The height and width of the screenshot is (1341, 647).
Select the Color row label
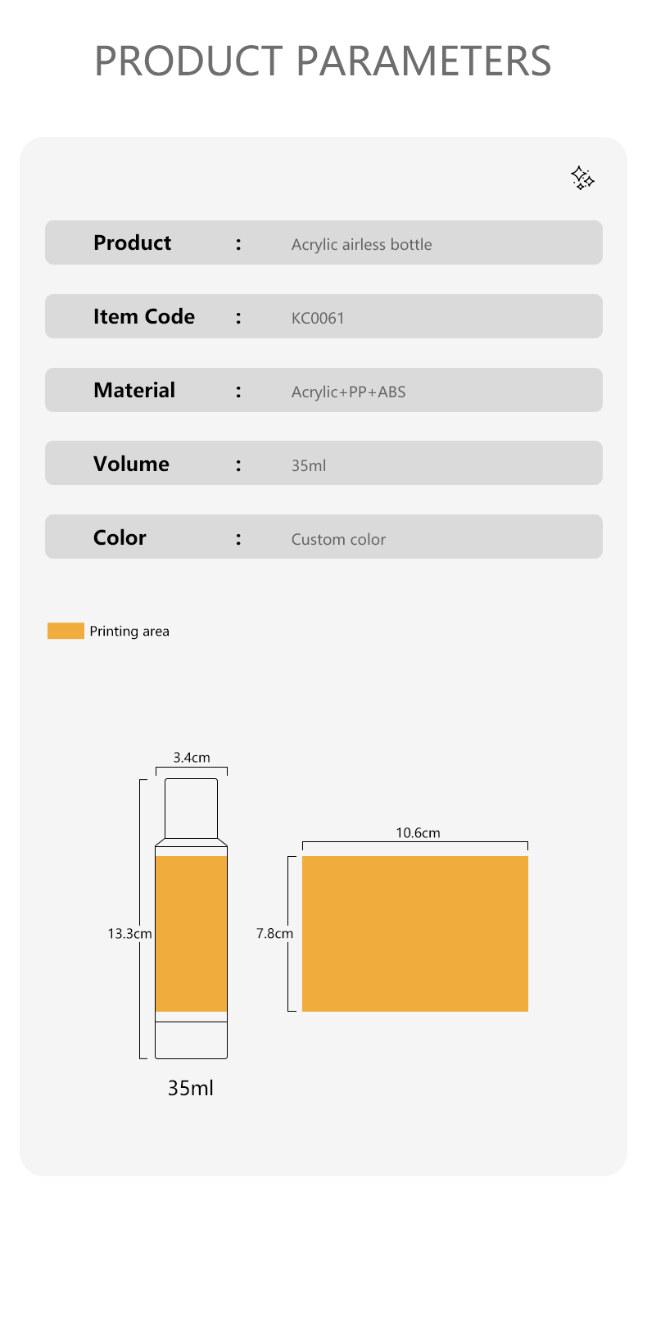[x=120, y=537]
